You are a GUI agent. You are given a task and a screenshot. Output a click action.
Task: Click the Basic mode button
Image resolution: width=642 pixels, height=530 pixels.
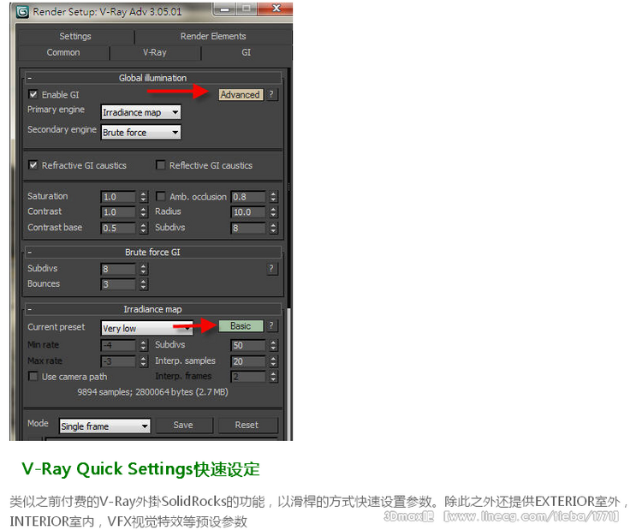click(241, 326)
